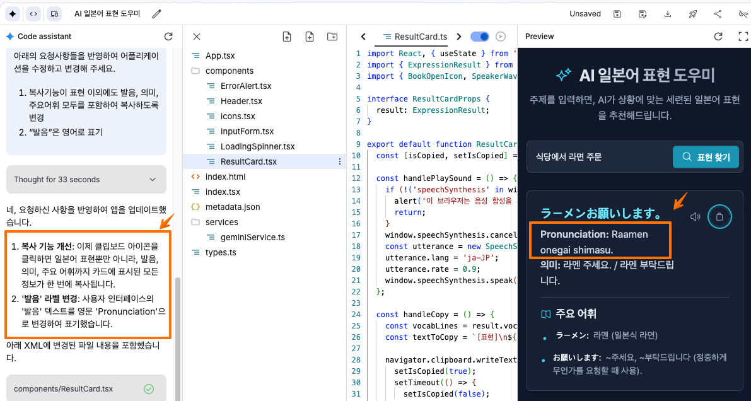
Task: Go to previous editor tab with left chevron
Action: coord(363,37)
